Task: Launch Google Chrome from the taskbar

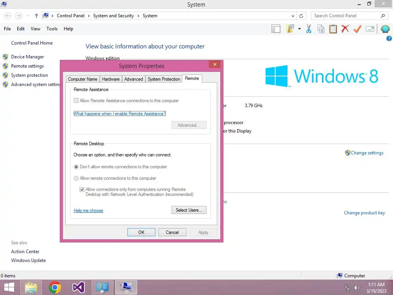Action: tap(55, 287)
